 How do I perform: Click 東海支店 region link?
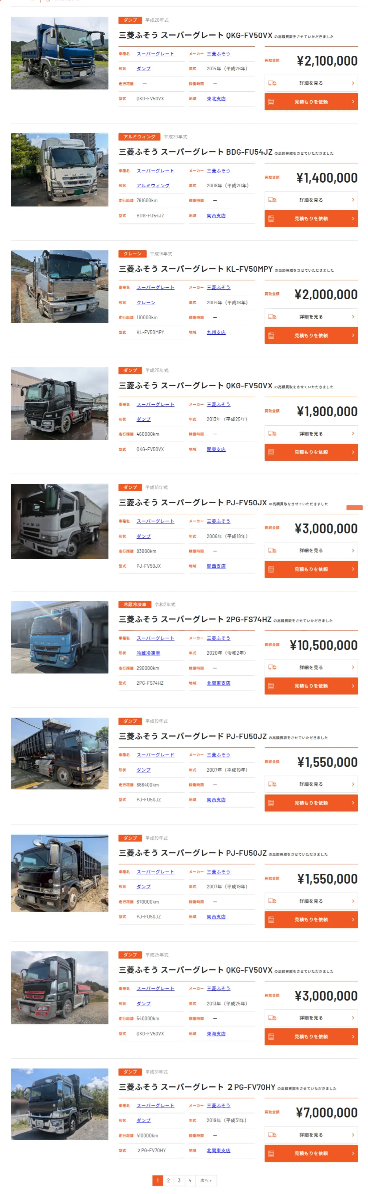[x=216, y=1034]
